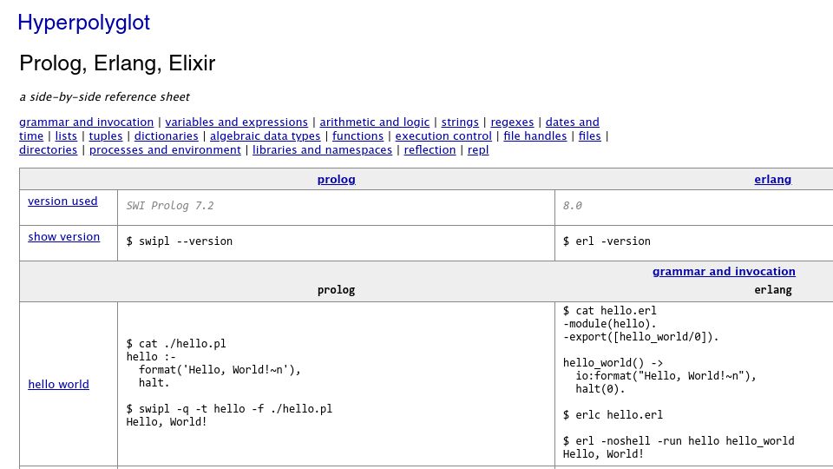
Task: Open the execution control link
Action: click(x=443, y=136)
